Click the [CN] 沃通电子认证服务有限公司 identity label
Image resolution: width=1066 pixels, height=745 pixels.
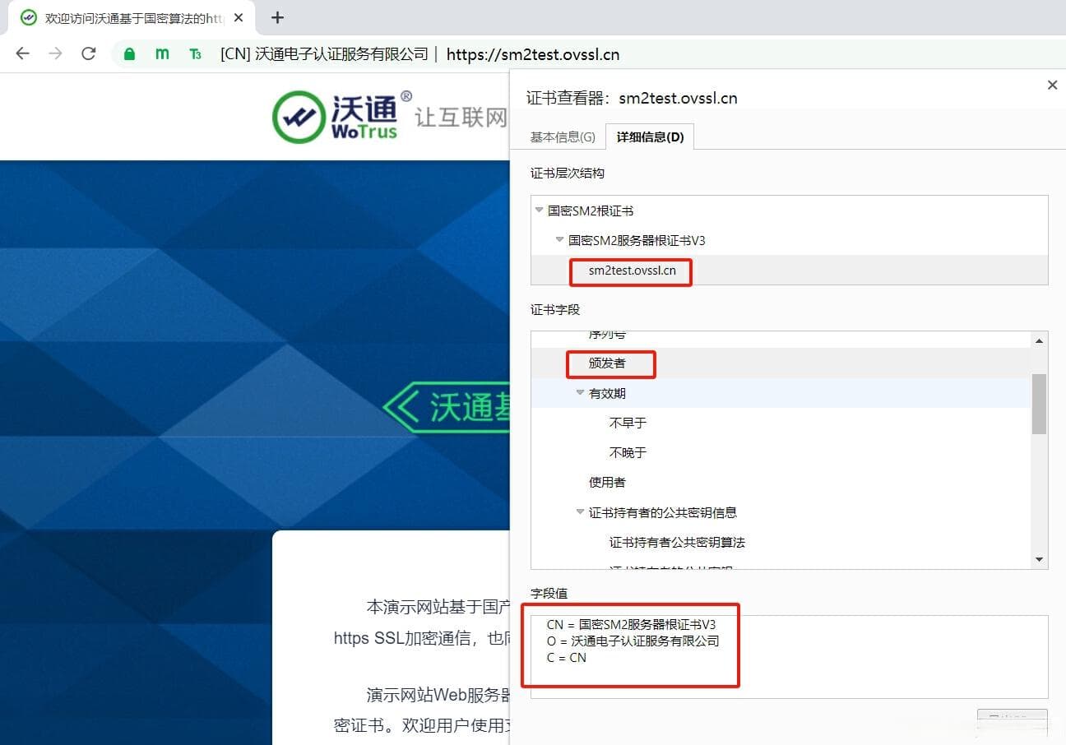tap(325, 54)
